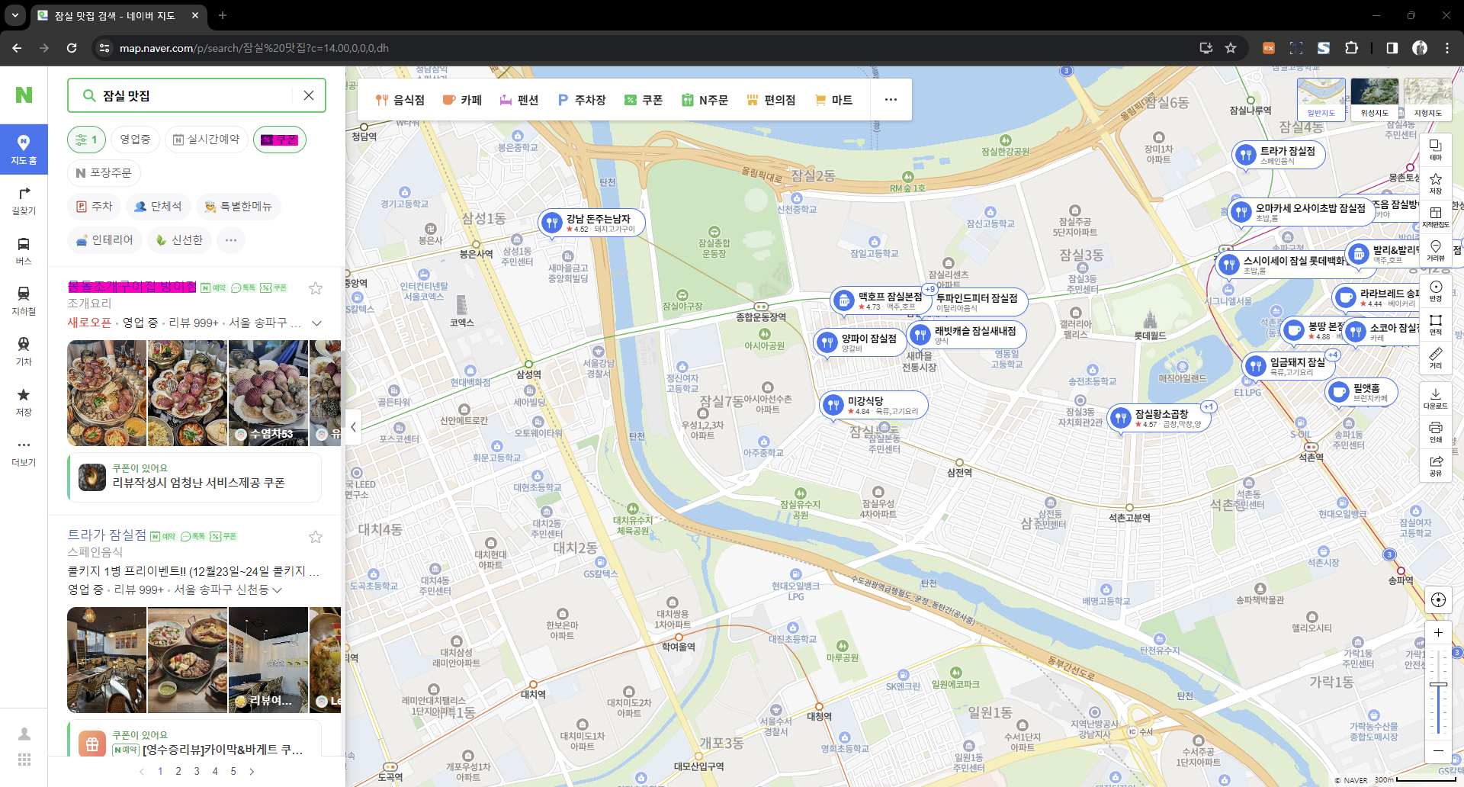The image size is (1464, 787).
Task: Click the 인쇄 print tool
Action: [1436, 432]
